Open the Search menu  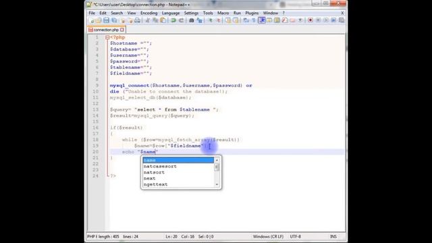tap(117, 13)
